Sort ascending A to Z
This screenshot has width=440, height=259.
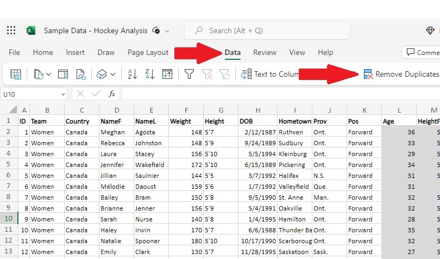pyautogui.click(x=132, y=74)
